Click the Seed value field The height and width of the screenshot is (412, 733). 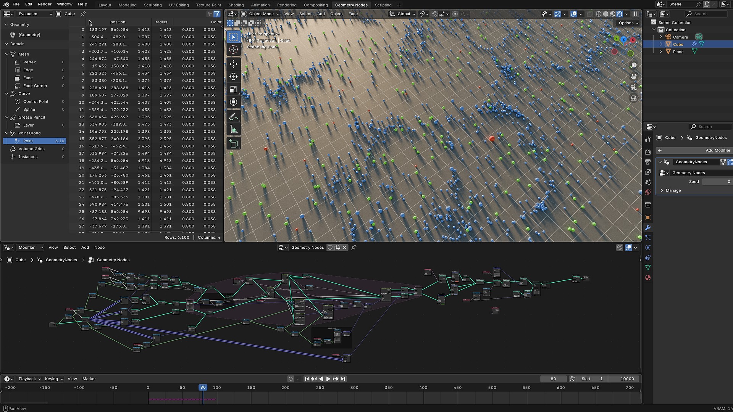pyautogui.click(x=717, y=182)
